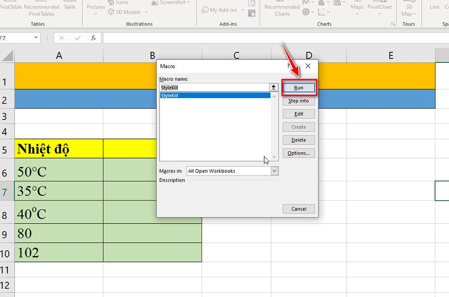Click the Run button in Macro dialog
Image resolution: width=449 pixels, height=297 pixels.
pyautogui.click(x=299, y=87)
